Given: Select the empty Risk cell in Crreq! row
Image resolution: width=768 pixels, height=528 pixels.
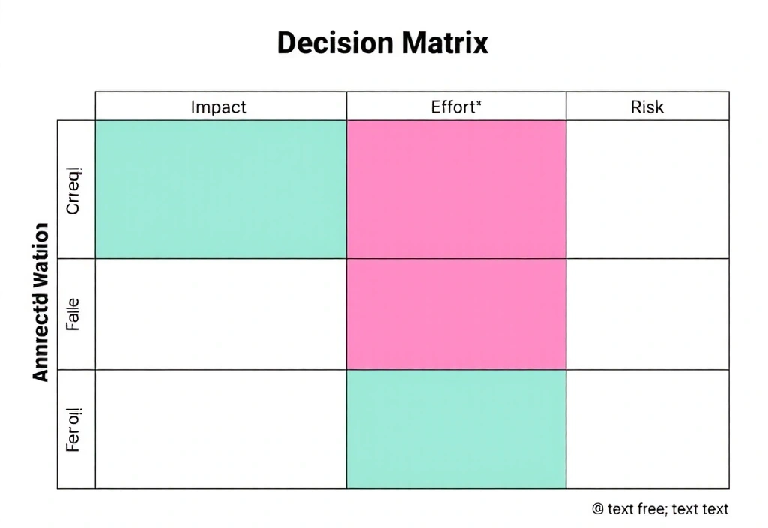Looking at the screenshot, I should click(647, 189).
